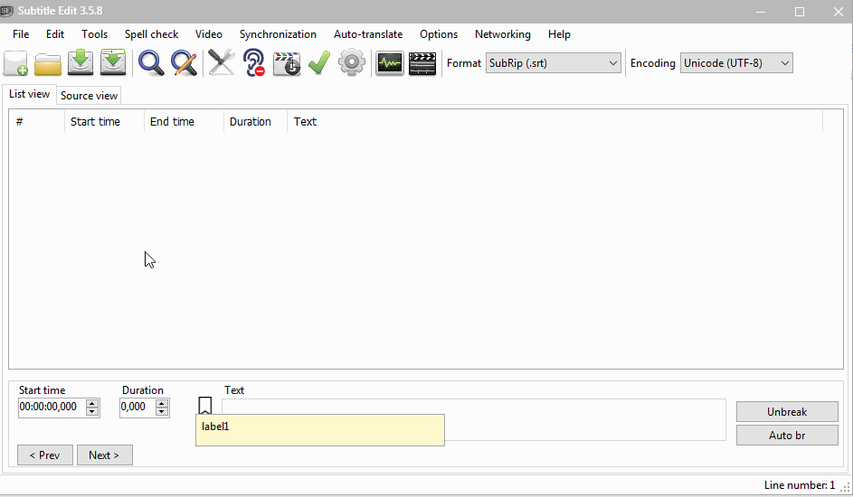Click the Save subtitle icon
This screenshot has width=853, height=497.
pyautogui.click(x=81, y=62)
